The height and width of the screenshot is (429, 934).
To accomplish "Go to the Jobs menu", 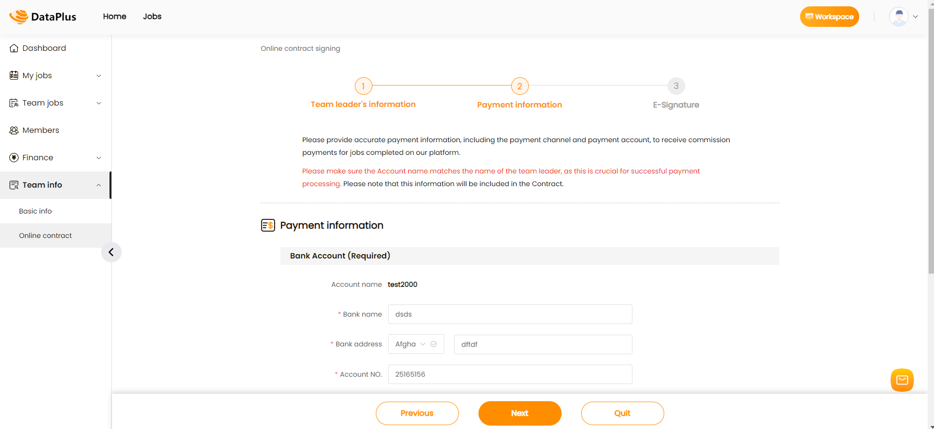I will click(x=152, y=17).
